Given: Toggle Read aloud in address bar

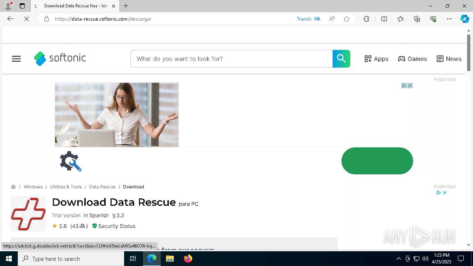Looking at the screenshot, I should (332, 19).
